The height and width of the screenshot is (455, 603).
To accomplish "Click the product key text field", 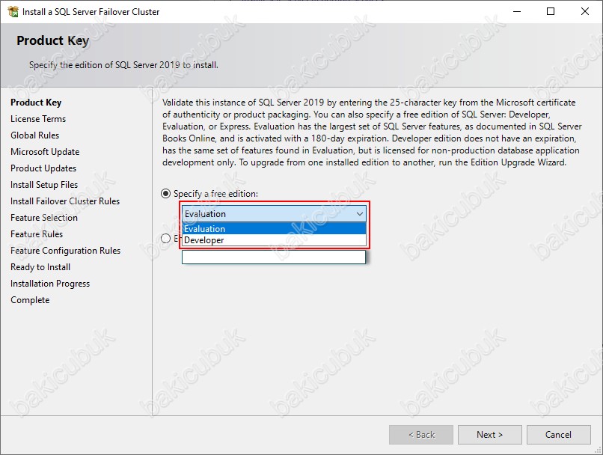I will point(273,257).
